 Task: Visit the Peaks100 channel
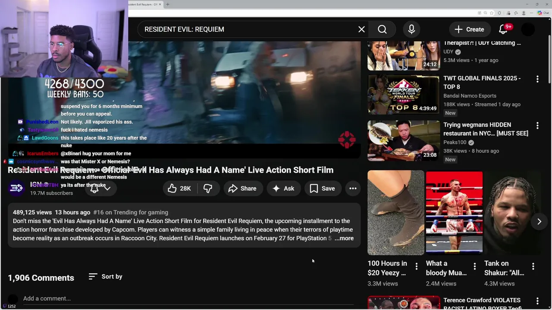click(455, 142)
